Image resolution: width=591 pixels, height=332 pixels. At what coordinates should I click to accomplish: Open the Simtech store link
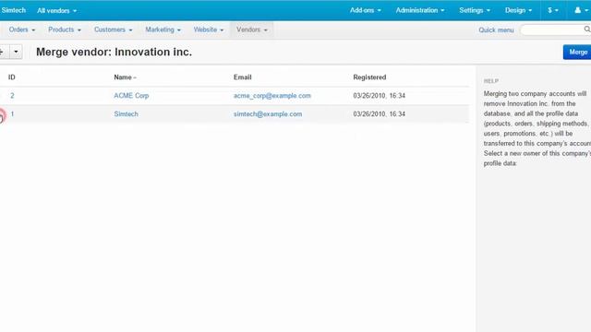pos(13,10)
